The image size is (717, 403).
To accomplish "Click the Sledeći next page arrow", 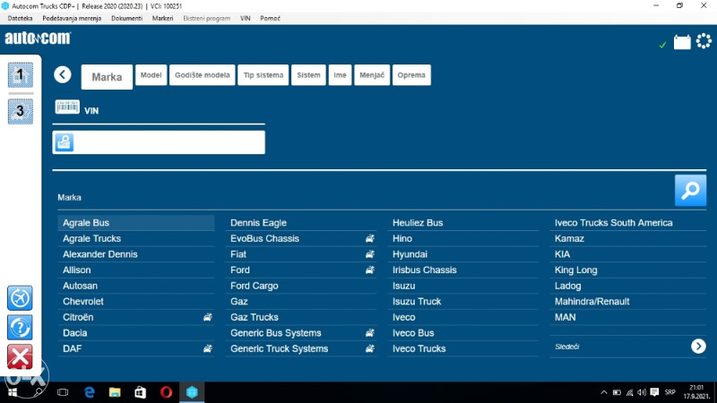I will click(698, 346).
